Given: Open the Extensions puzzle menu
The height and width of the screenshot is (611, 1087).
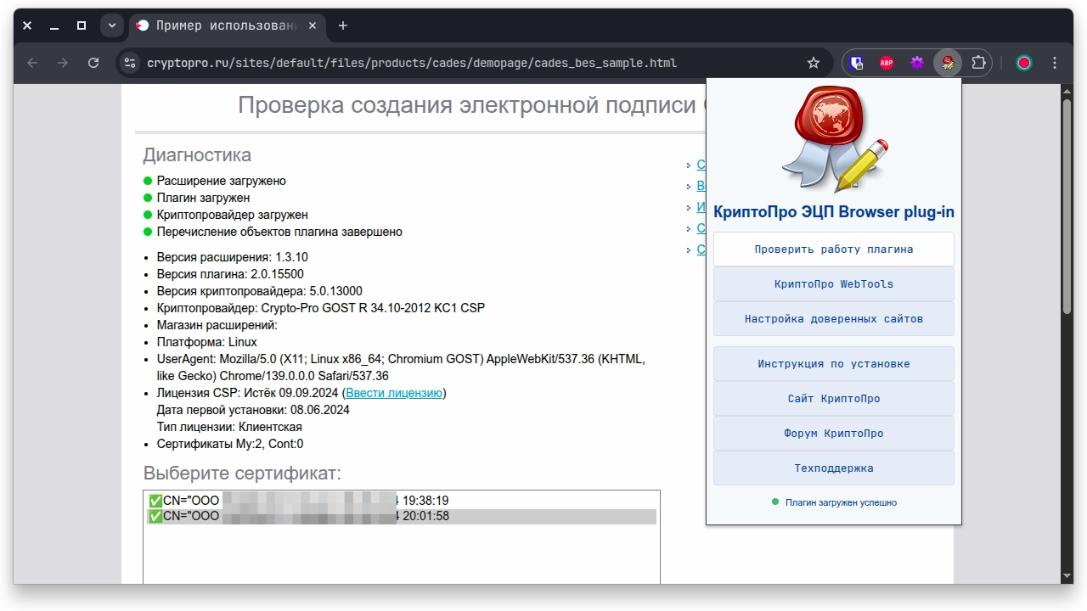Looking at the screenshot, I should pos(978,63).
